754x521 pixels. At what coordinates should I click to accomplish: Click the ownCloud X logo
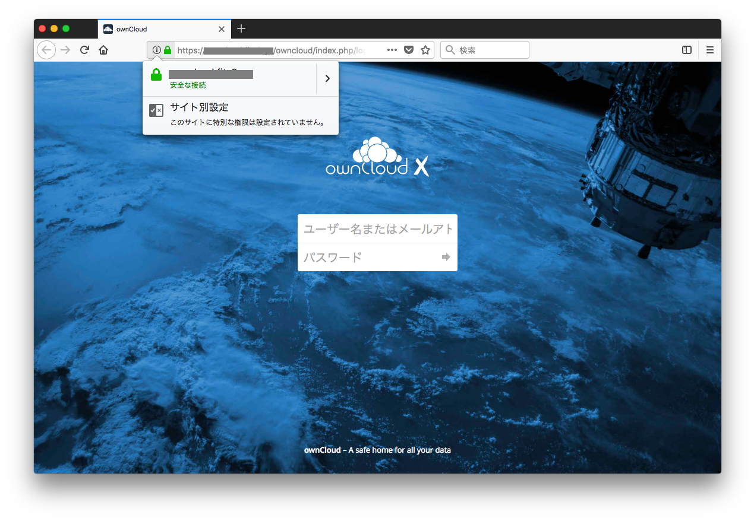click(377, 157)
